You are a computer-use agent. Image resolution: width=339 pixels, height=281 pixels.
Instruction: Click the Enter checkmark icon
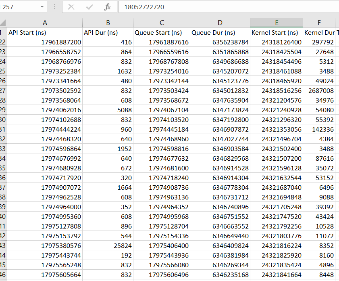[x=89, y=7]
